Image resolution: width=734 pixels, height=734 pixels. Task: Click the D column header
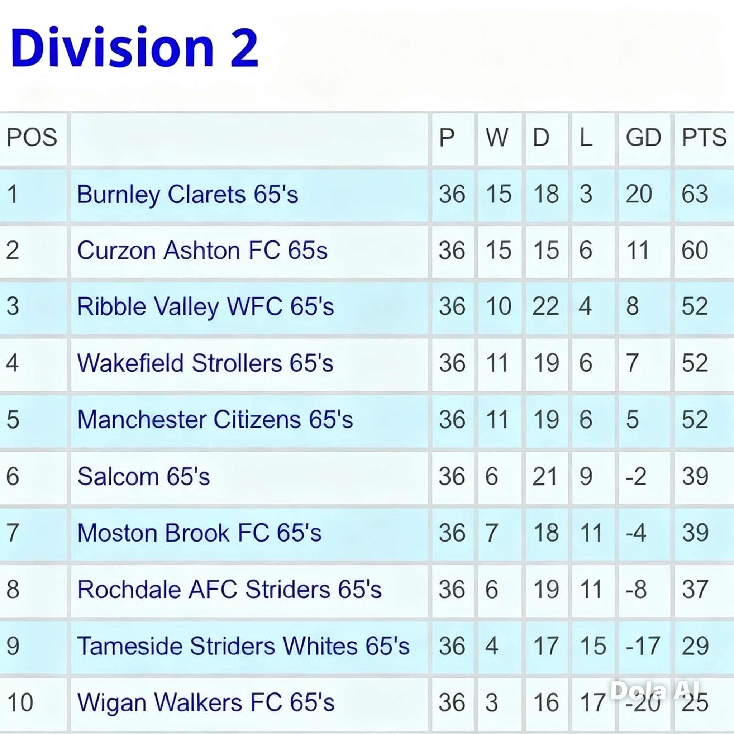[x=541, y=137]
